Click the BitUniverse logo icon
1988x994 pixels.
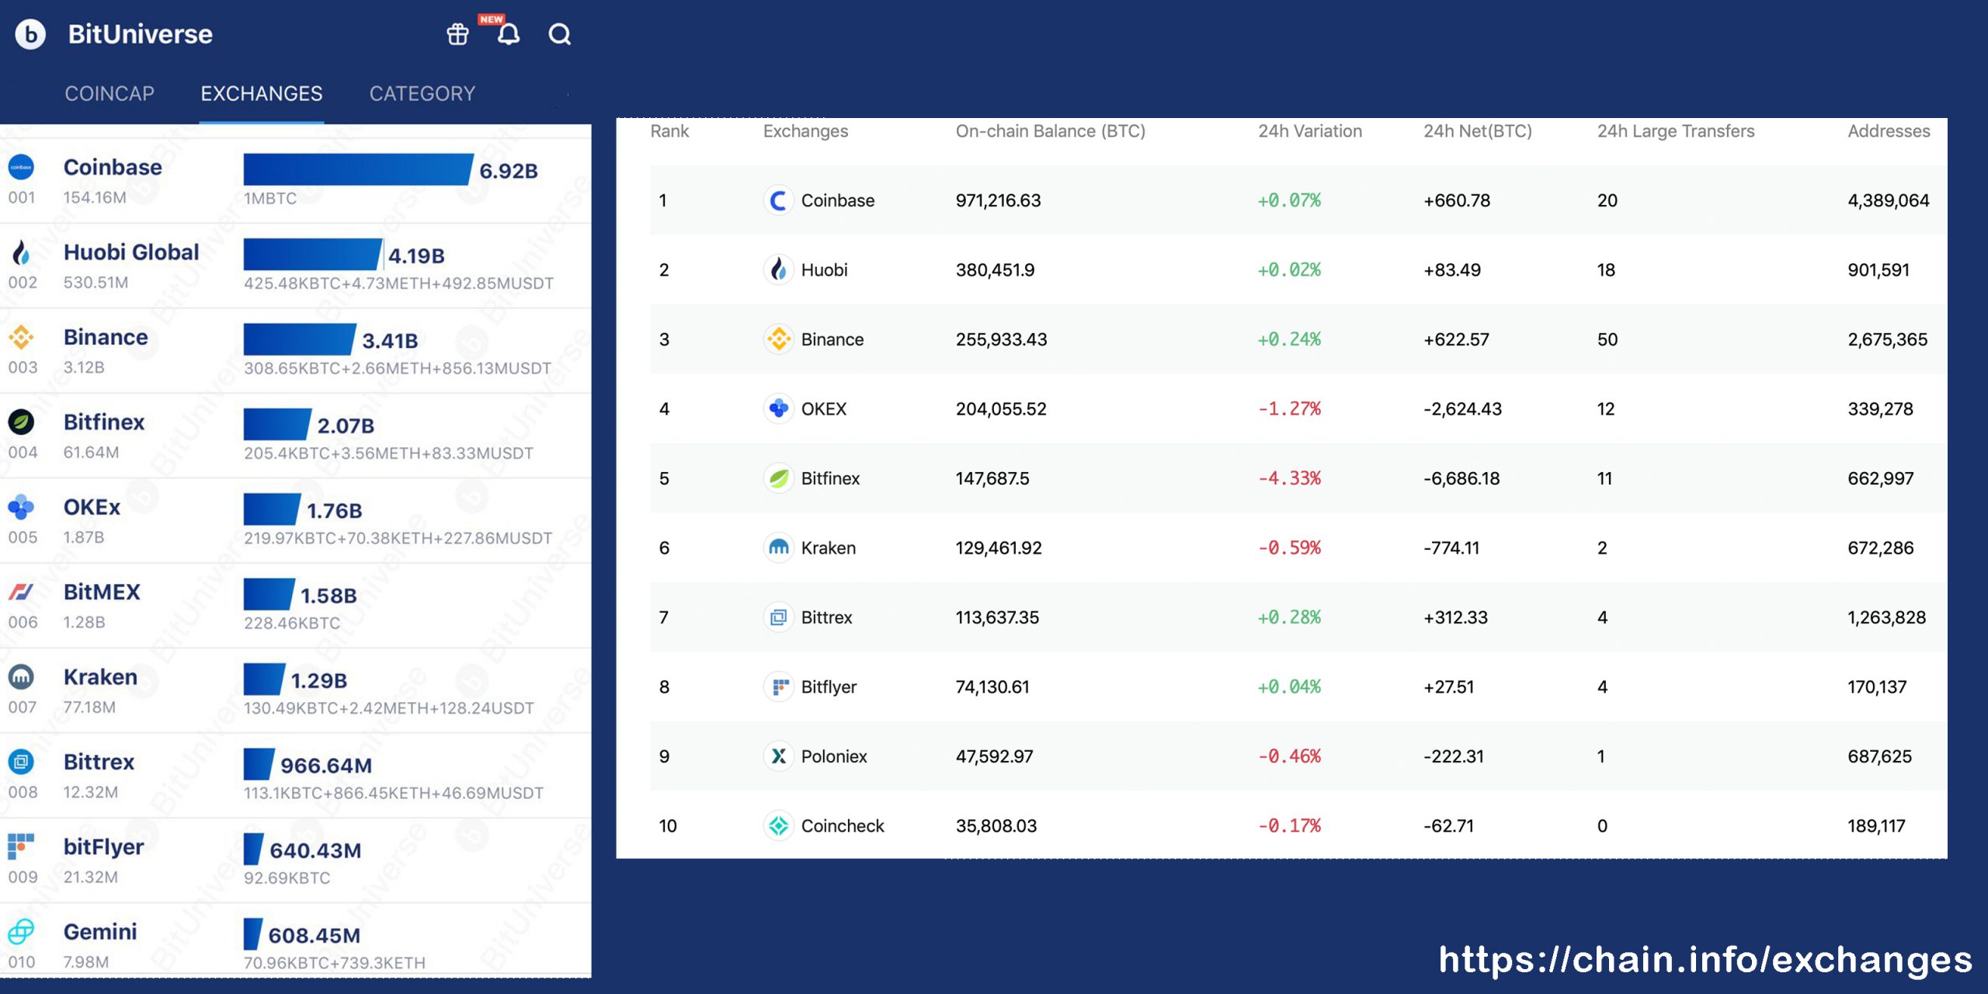30,34
